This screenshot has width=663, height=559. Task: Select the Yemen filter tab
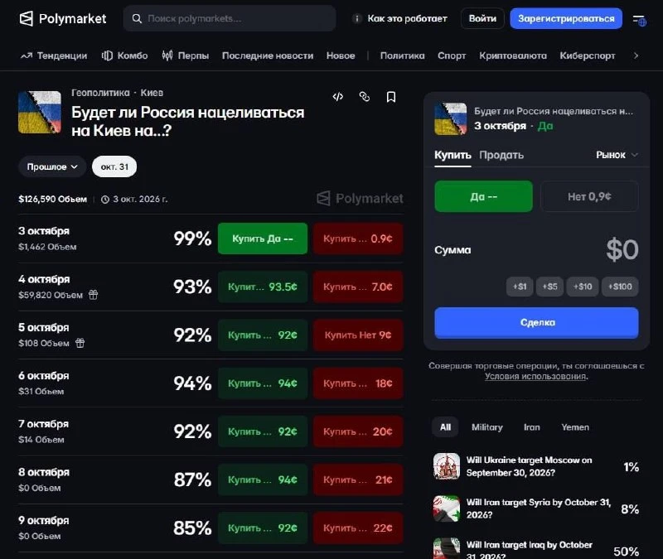click(574, 427)
